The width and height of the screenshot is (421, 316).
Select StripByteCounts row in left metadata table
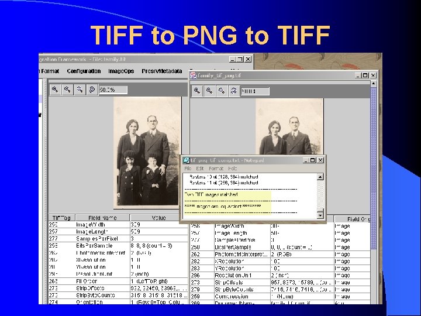tap(118, 295)
